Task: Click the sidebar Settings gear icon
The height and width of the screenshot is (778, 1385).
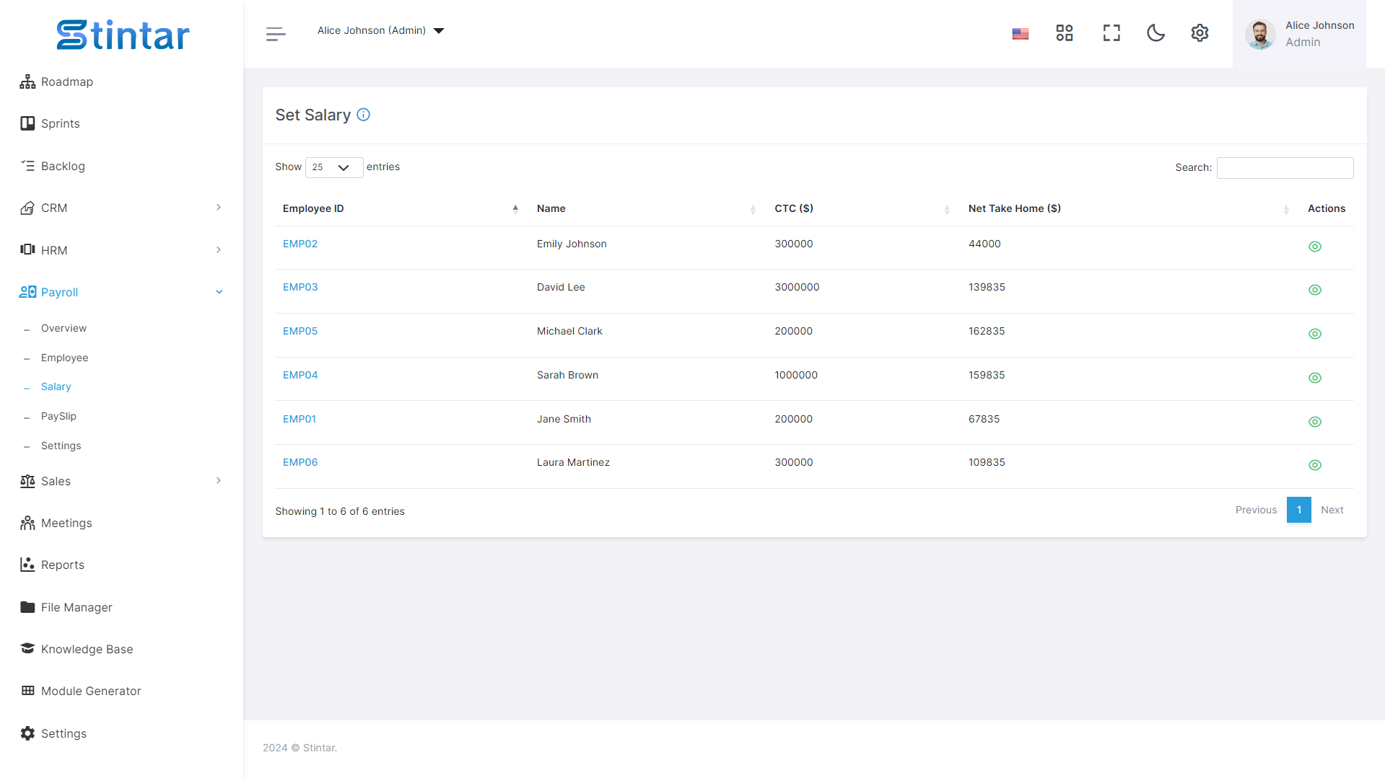Action: [x=27, y=733]
